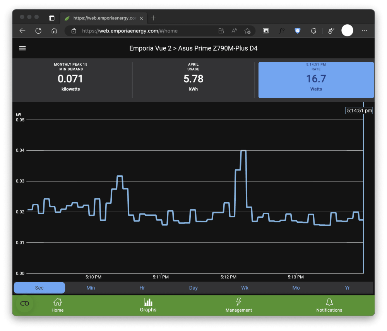Open the hamburger menu
Screen dimensions: 387x331
[22, 48]
